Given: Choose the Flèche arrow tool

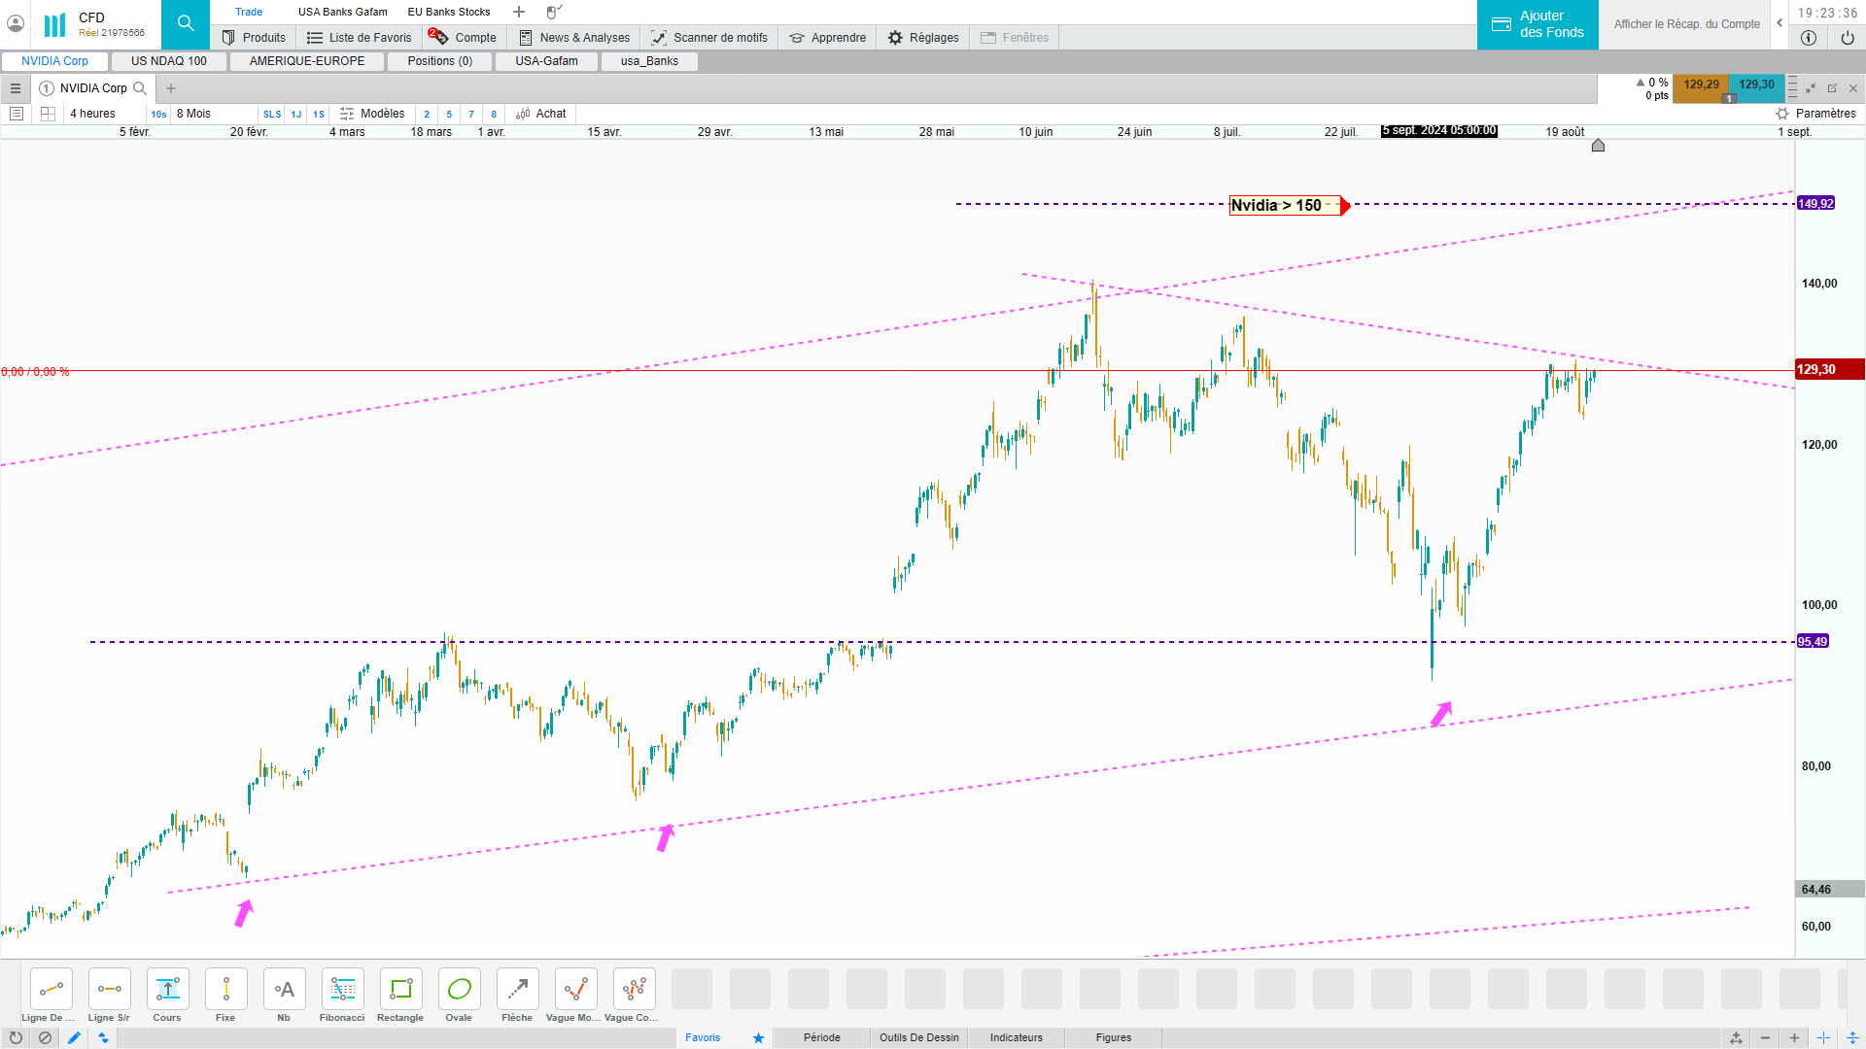Looking at the screenshot, I should pyautogui.click(x=517, y=990).
